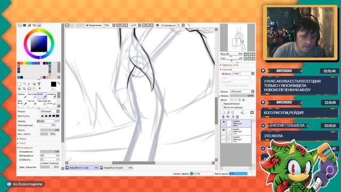Image resolution: width=341 pixels, height=192 pixels.
Task: Select the lasso selection tool
Action: pyautogui.click(x=25, y=84)
